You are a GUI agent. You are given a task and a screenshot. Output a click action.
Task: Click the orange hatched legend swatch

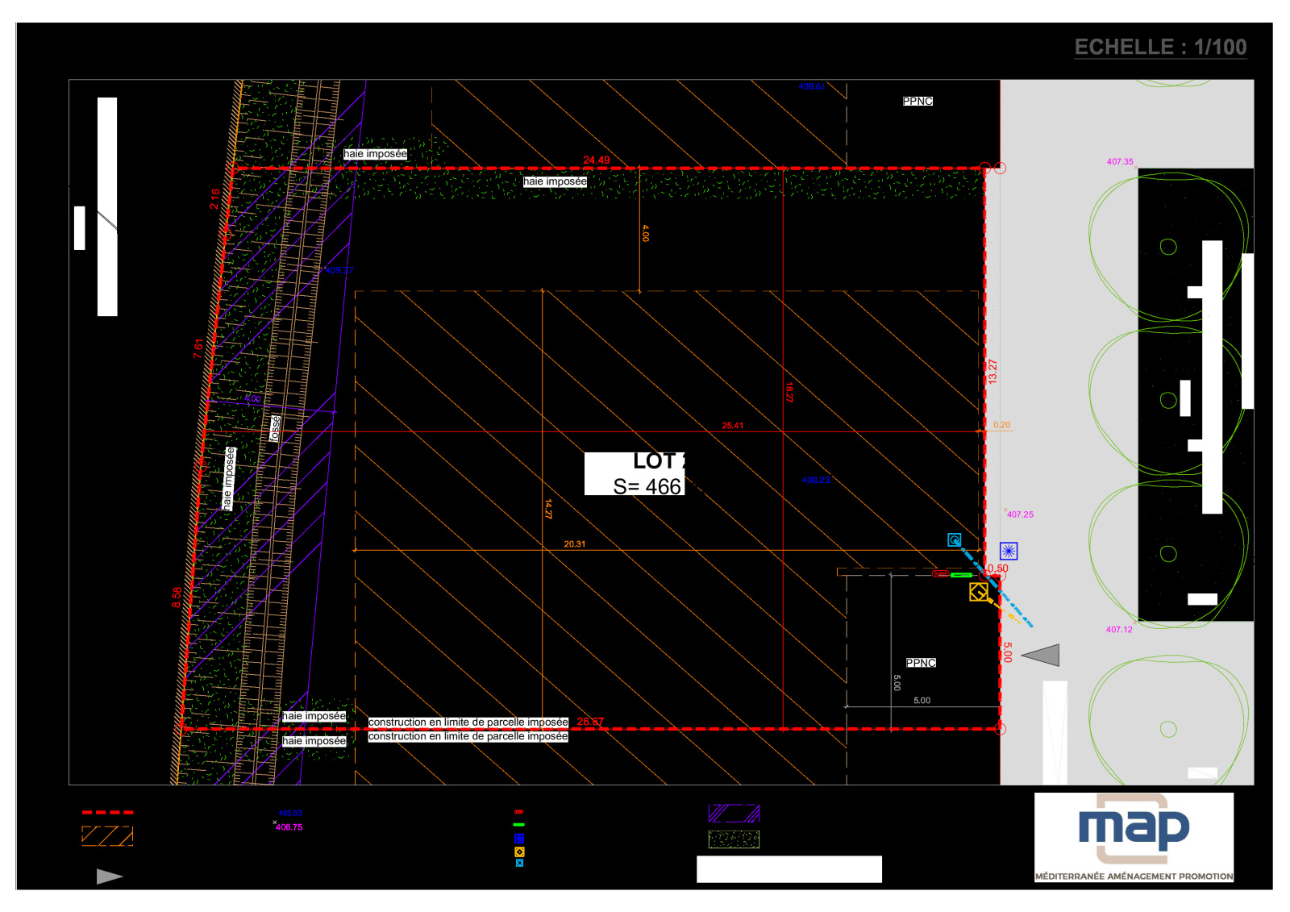107,835
